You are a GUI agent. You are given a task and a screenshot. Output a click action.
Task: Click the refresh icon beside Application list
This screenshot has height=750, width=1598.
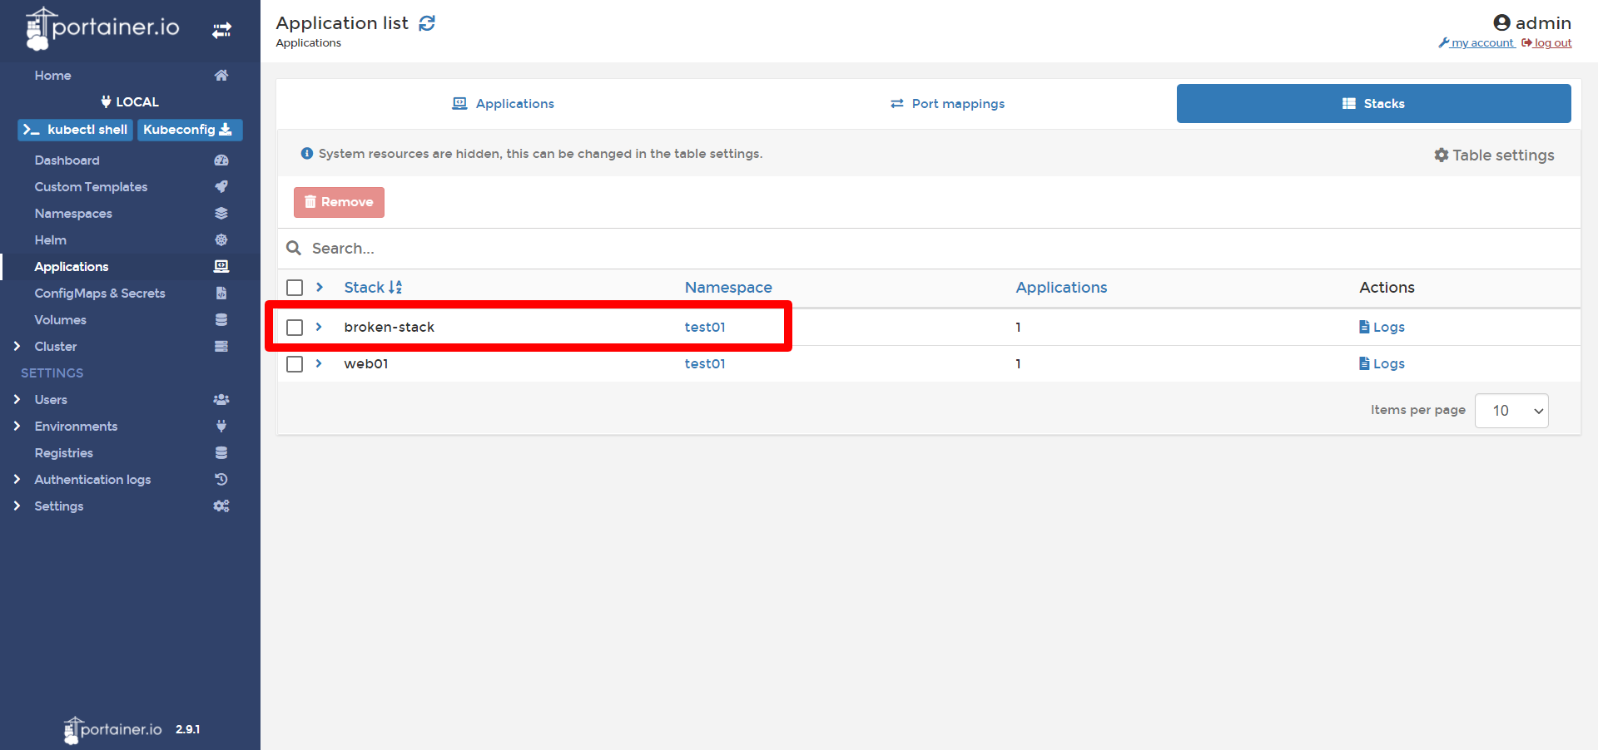(427, 23)
